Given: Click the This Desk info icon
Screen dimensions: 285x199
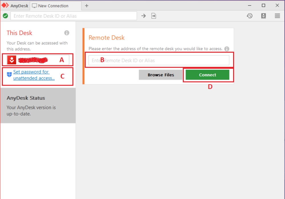Looking at the screenshot, I should [x=67, y=33].
